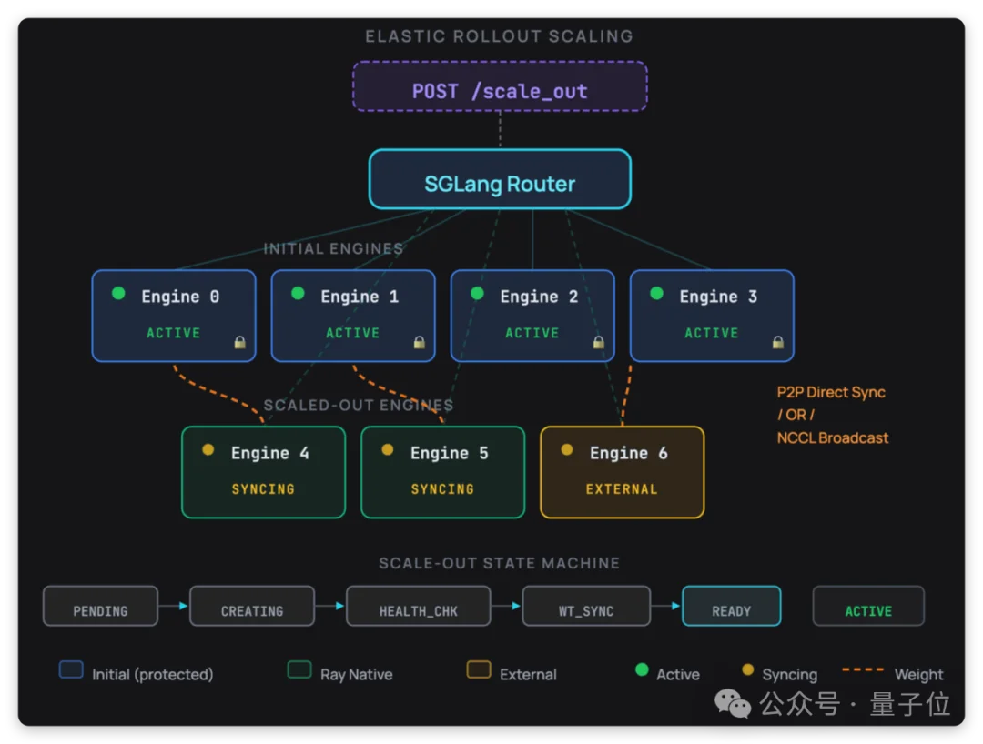Click the yellow status dot on Engine 4

(208, 450)
